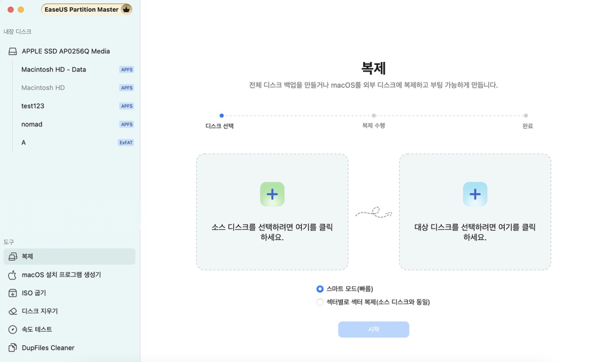Click the 속도 테스트 gauge icon
Image resolution: width=604 pixels, height=362 pixels.
click(13, 329)
